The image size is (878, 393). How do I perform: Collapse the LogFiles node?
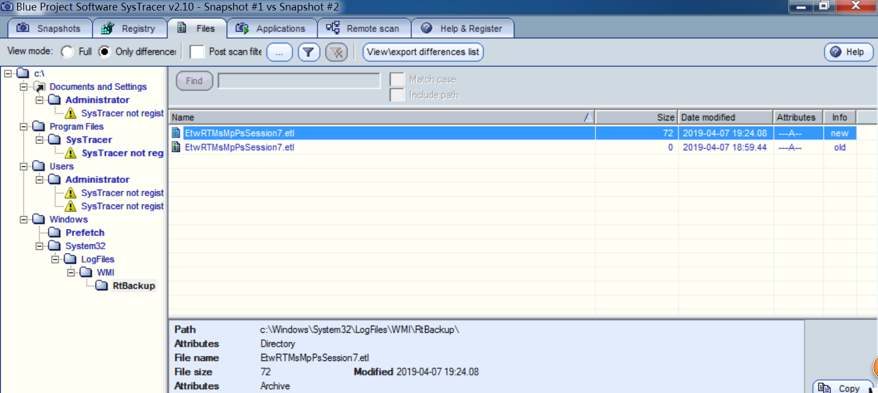[55, 259]
